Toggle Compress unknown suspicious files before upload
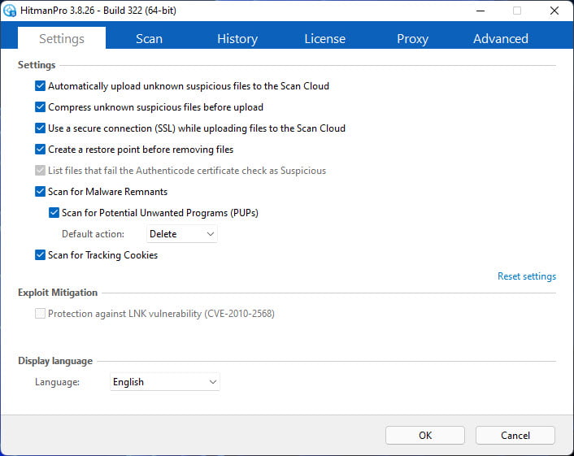574x456 pixels. (41, 107)
